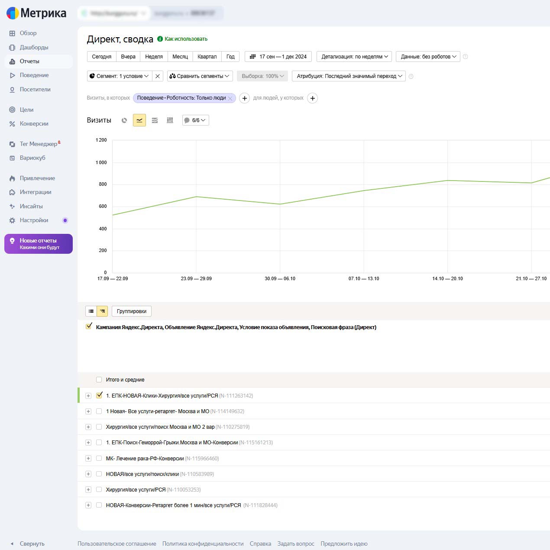Check the Итого и средние checkbox
This screenshot has height=550, width=550.
(99, 380)
